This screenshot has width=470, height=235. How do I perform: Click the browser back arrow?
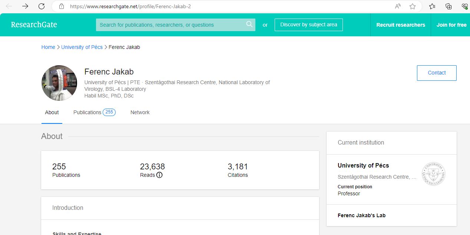9,6
